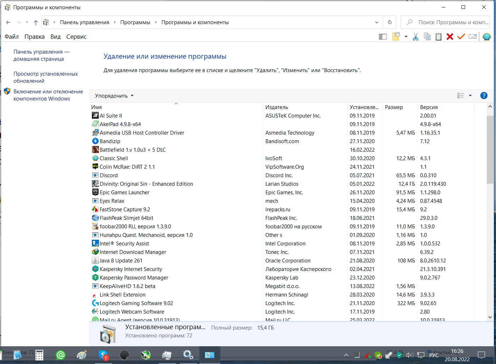The image size is (496, 364).
Task: Select Kaspersky Password Manager entry
Action: [282, 277]
